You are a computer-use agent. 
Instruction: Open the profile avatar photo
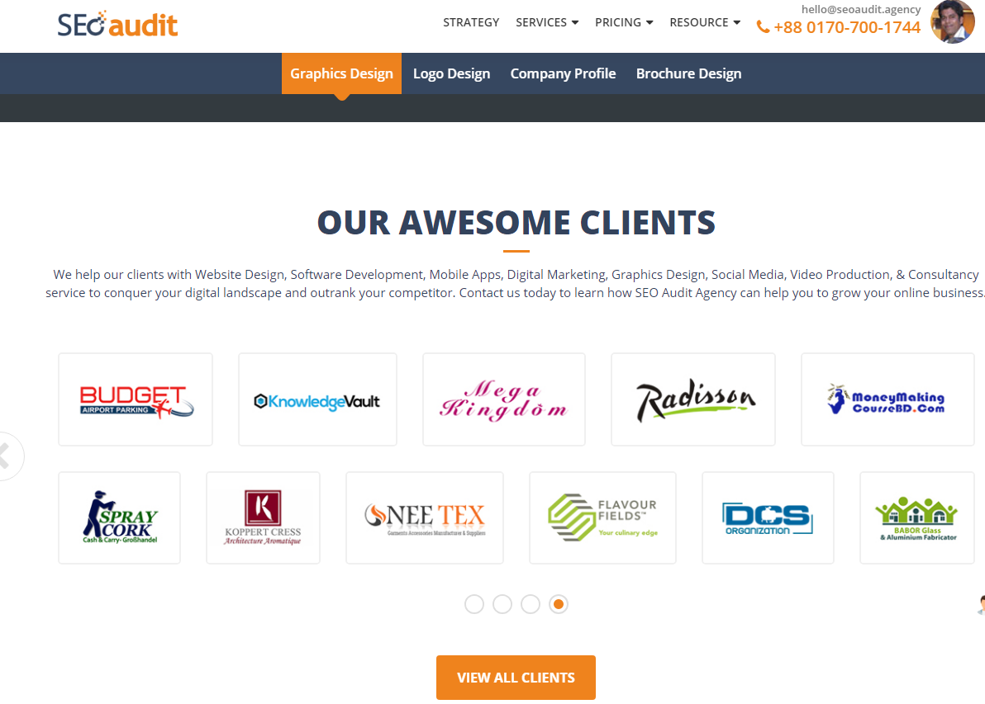952,22
